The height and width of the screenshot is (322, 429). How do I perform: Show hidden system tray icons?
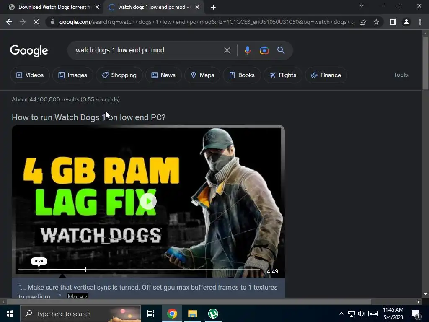pyautogui.click(x=341, y=314)
